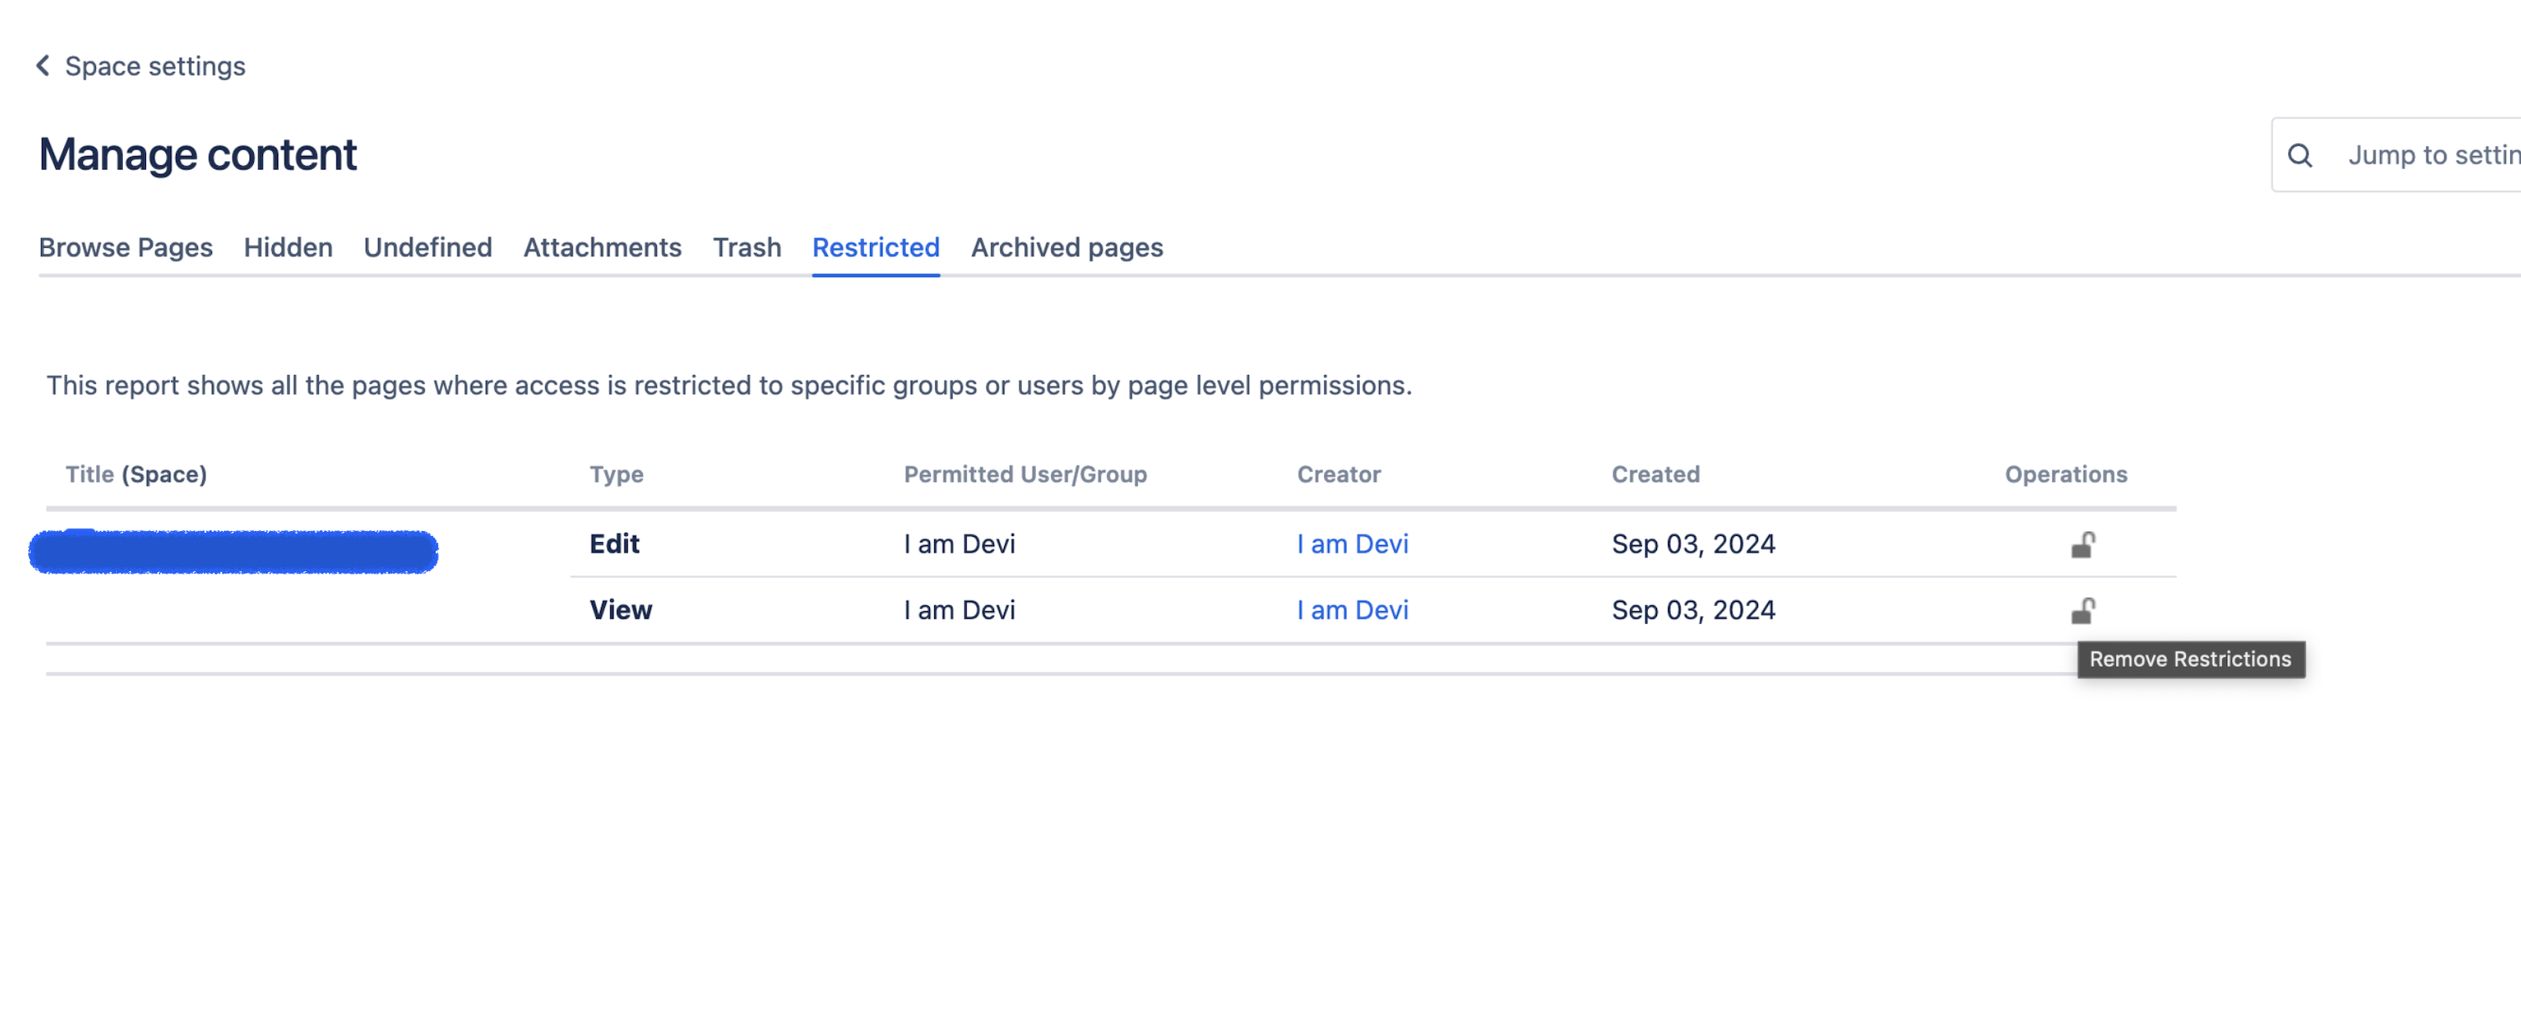The height and width of the screenshot is (1017, 2521).
Task: Click the magnifier search icon
Action: coord(2300,154)
